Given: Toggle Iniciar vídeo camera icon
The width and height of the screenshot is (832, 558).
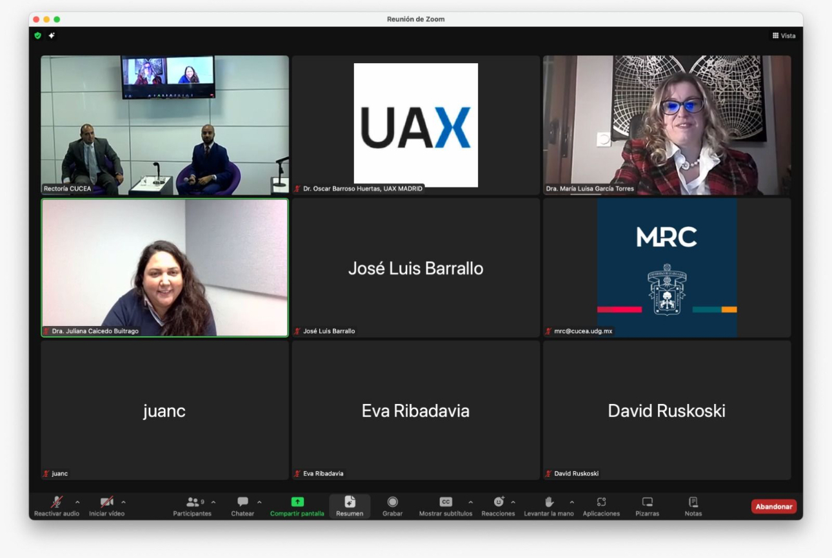Looking at the screenshot, I should pos(106,502).
